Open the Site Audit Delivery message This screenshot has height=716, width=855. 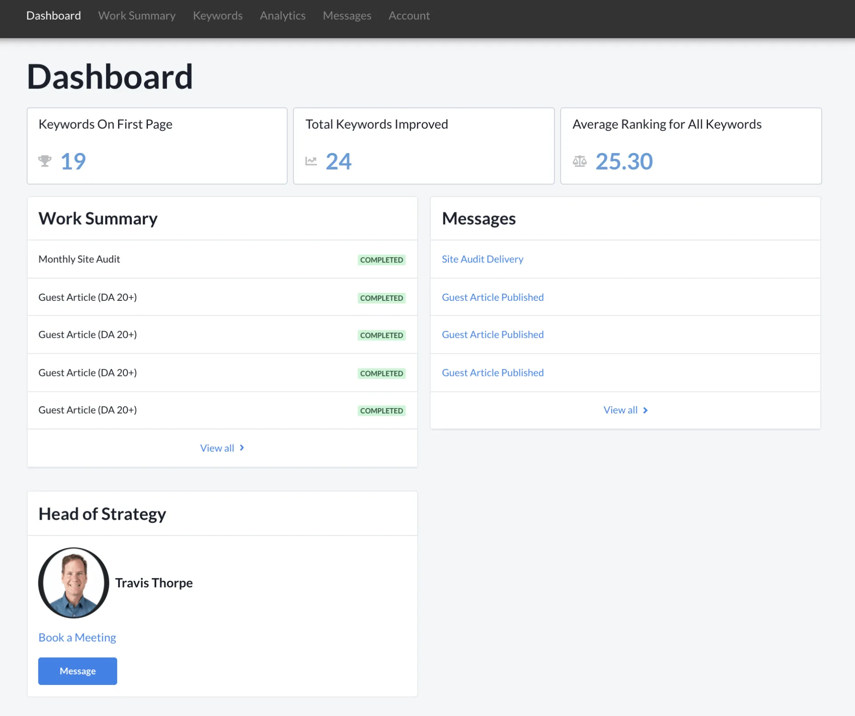(482, 259)
